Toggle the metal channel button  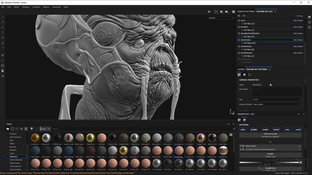tap(276, 130)
